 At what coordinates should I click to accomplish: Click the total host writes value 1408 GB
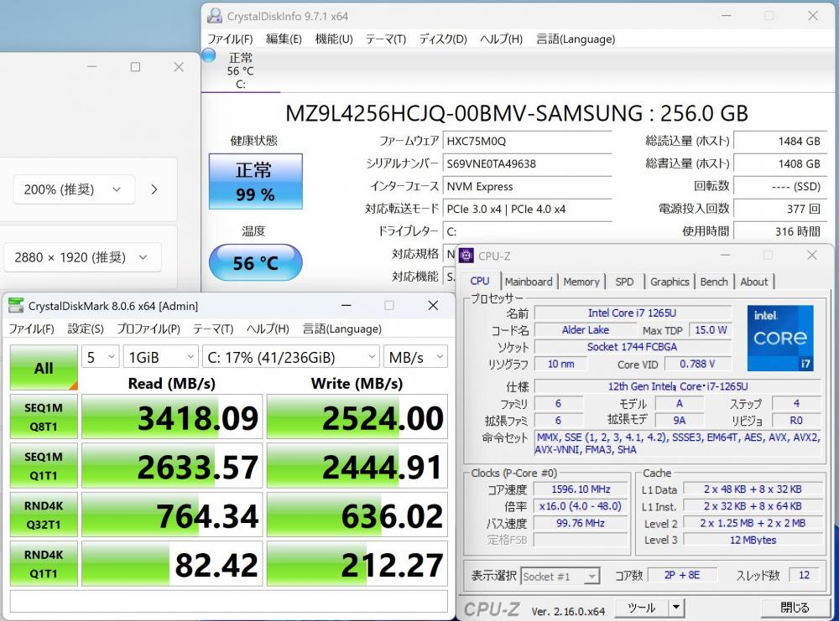click(779, 163)
